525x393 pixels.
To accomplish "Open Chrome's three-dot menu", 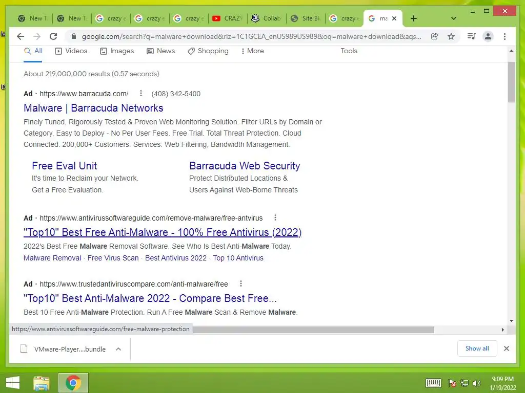I will click(x=504, y=36).
